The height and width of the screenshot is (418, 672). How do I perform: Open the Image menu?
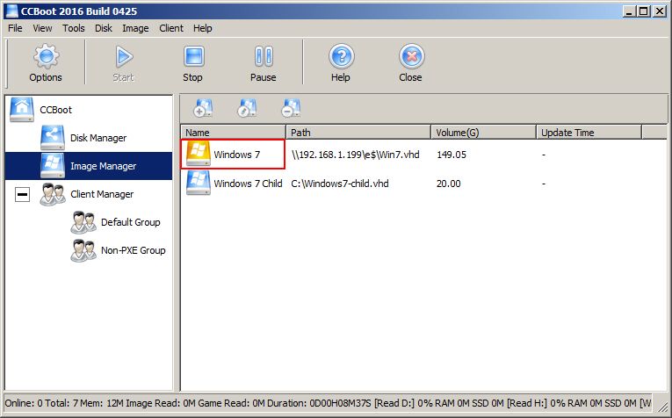tap(135, 28)
